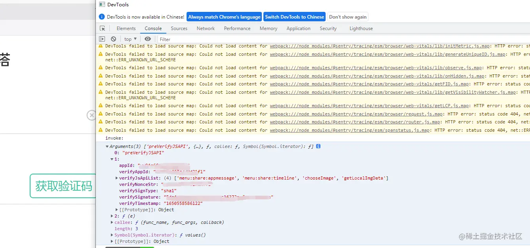Click warning icon on router.js.map row
This screenshot has height=248, width=530.
click(101, 122)
